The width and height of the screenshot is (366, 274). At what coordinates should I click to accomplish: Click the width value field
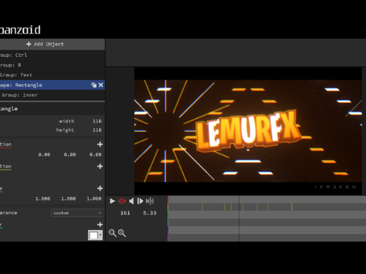[97, 121]
